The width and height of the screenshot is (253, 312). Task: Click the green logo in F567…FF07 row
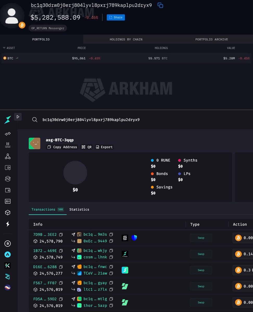coord(125,286)
